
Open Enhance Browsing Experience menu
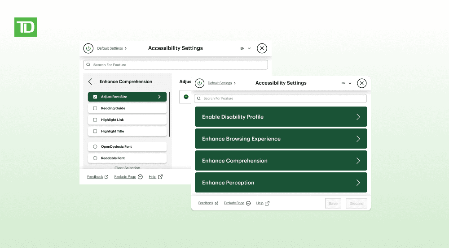point(281,139)
